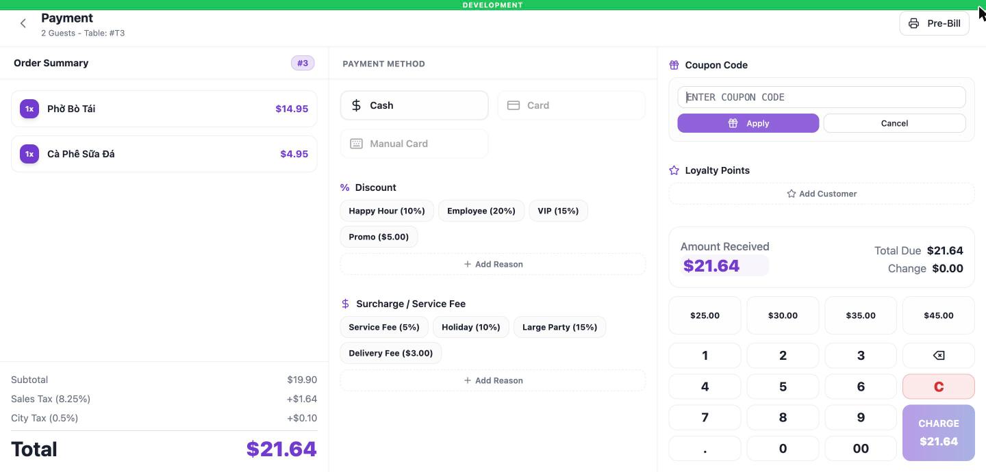
Task: Apply Employee (20%) discount
Action: pos(481,211)
